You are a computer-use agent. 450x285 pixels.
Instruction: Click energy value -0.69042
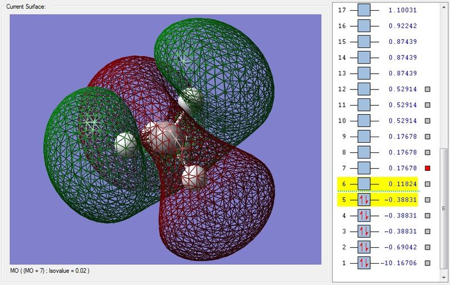coord(400,247)
